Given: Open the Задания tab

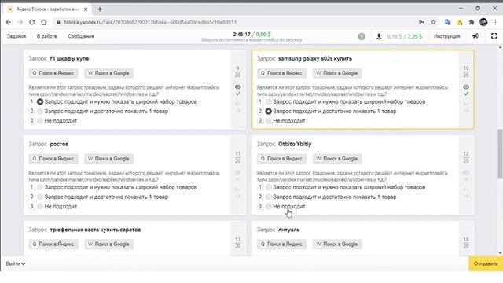Looking at the screenshot, I should [x=17, y=36].
